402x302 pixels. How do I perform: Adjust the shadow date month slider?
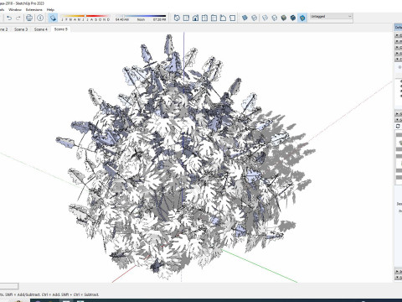[85, 16]
